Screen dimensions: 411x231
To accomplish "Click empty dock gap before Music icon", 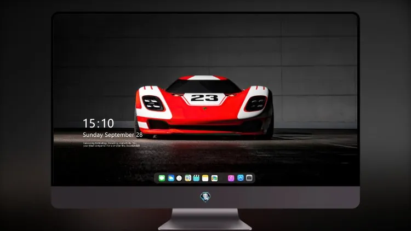I will [x=223, y=178].
